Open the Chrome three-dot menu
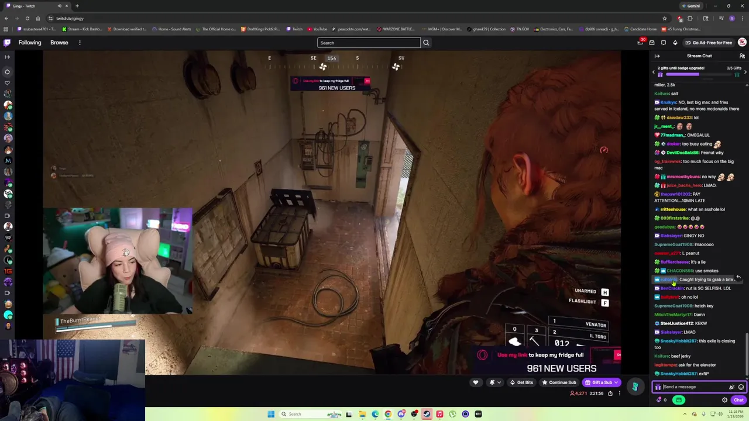The image size is (749, 421). click(742, 18)
